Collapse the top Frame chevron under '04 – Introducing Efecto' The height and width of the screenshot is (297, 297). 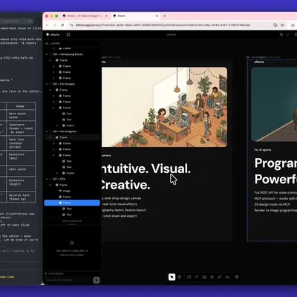coord(50,60)
